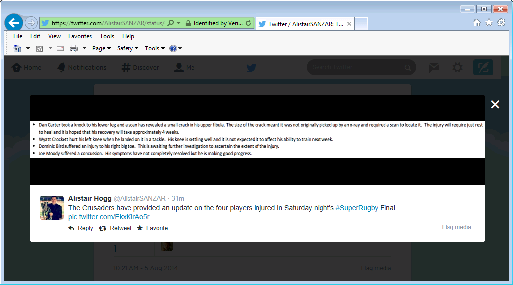Click the Search Twitter input field
The width and height of the screenshot is (513, 285).
tap(361, 68)
